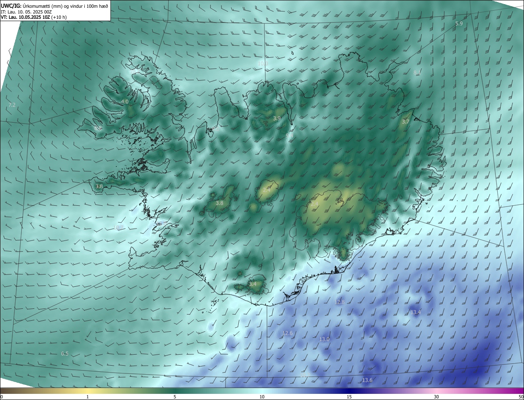Click the 13.6 value label near the colorbar

[367, 380]
